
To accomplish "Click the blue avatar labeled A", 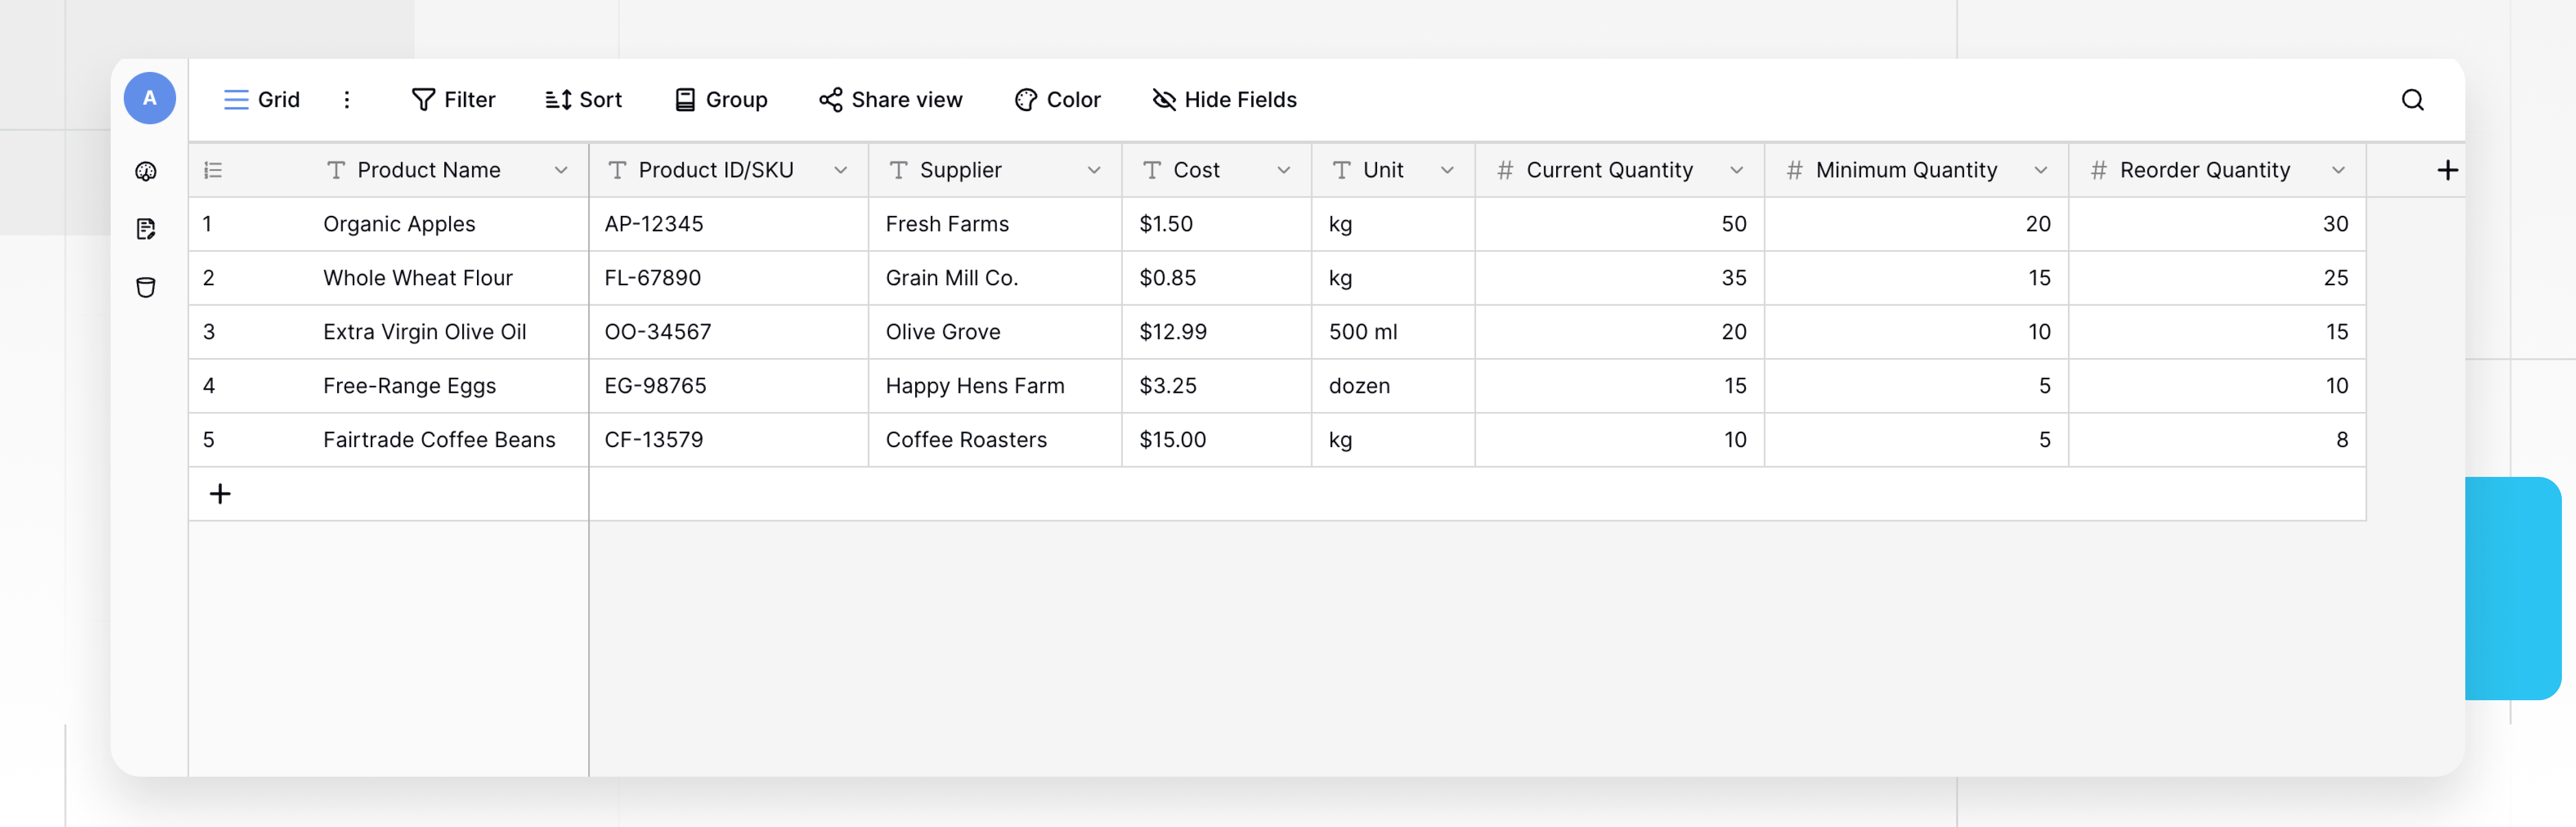I will 149,98.
